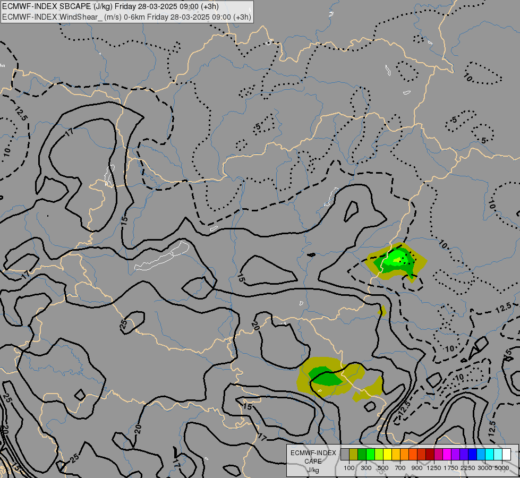Select the pure blue legend swatch
The width and height of the screenshot is (520, 478).
click(472, 455)
